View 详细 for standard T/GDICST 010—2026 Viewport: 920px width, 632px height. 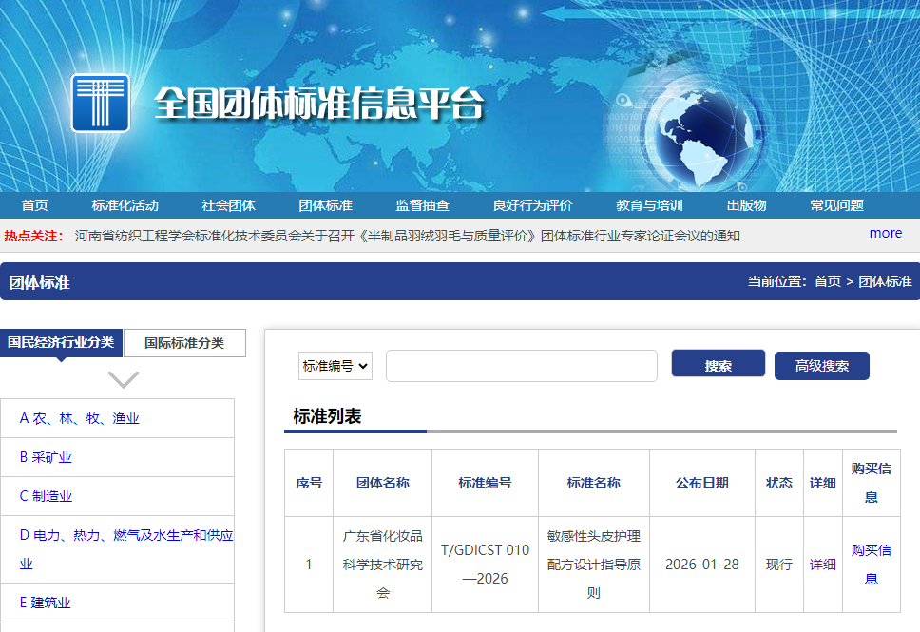[822, 565]
